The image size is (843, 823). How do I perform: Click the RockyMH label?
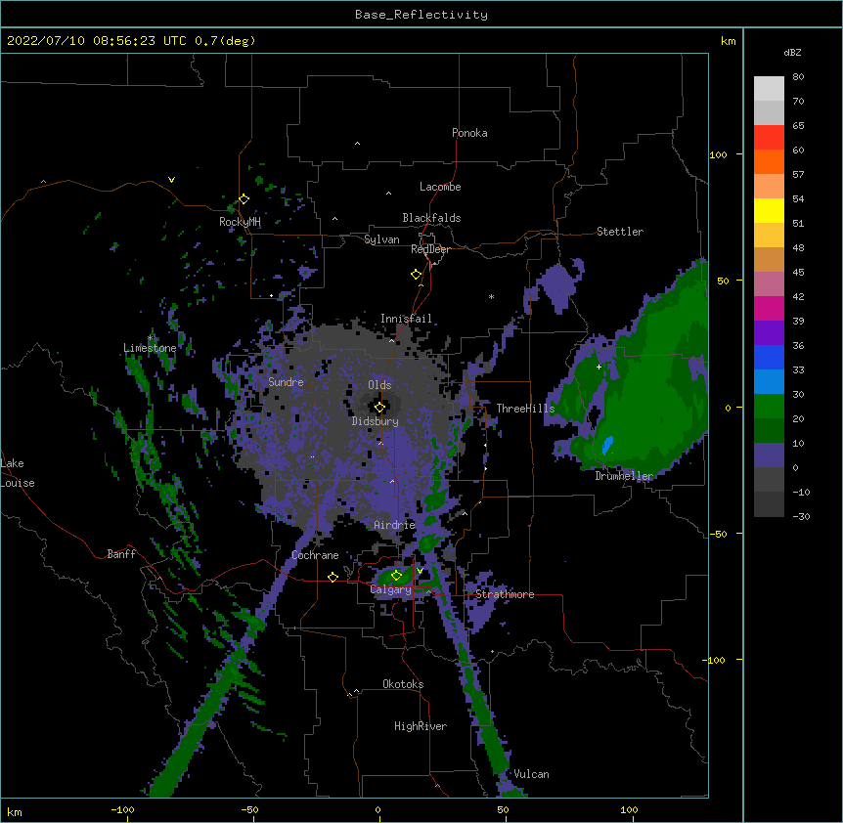click(240, 222)
